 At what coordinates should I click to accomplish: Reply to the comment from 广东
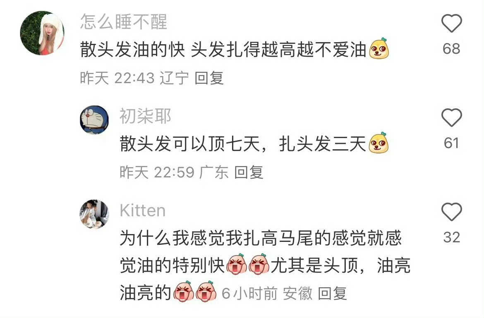[x=249, y=172]
